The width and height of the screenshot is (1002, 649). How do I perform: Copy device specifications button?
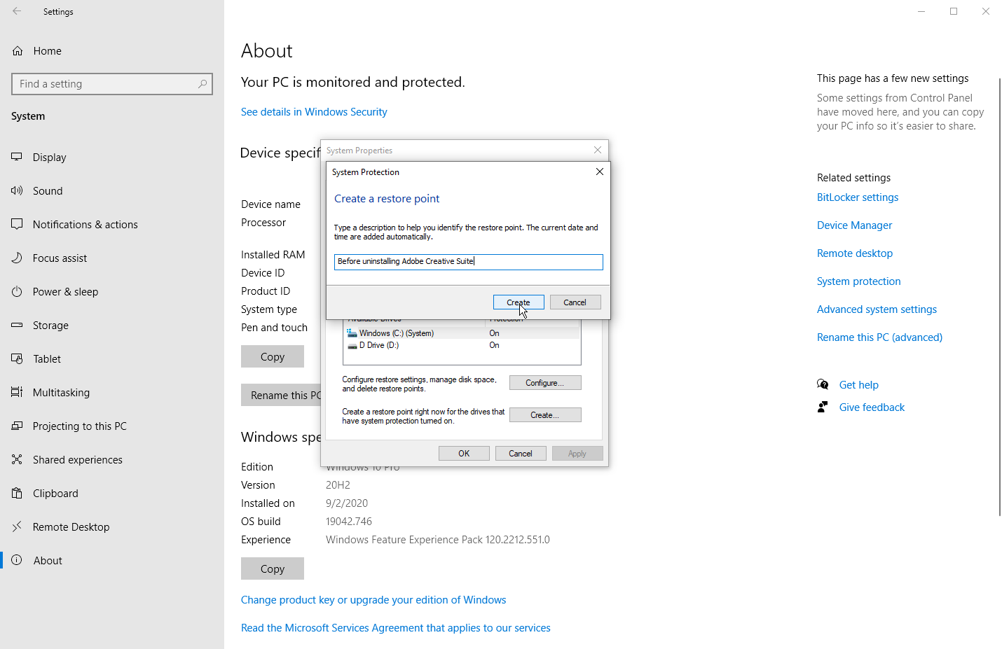[273, 356]
